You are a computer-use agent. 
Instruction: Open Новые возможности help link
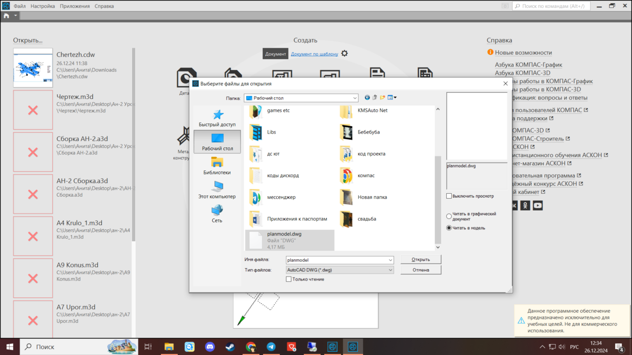point(523,52)
